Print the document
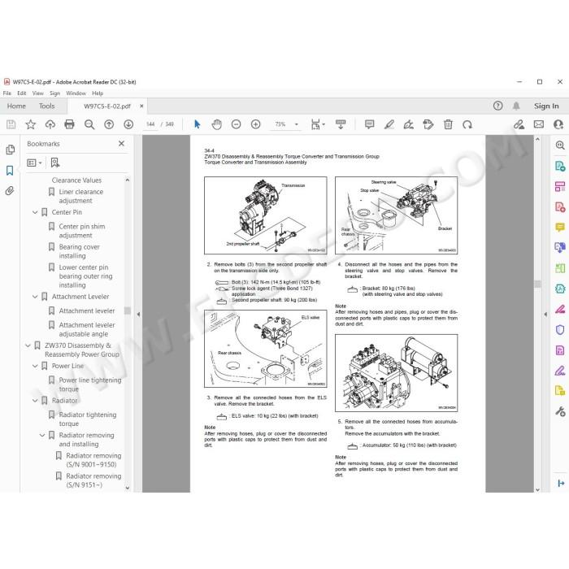Viewport: 569px width, 569px height. [x=69, y=124]
